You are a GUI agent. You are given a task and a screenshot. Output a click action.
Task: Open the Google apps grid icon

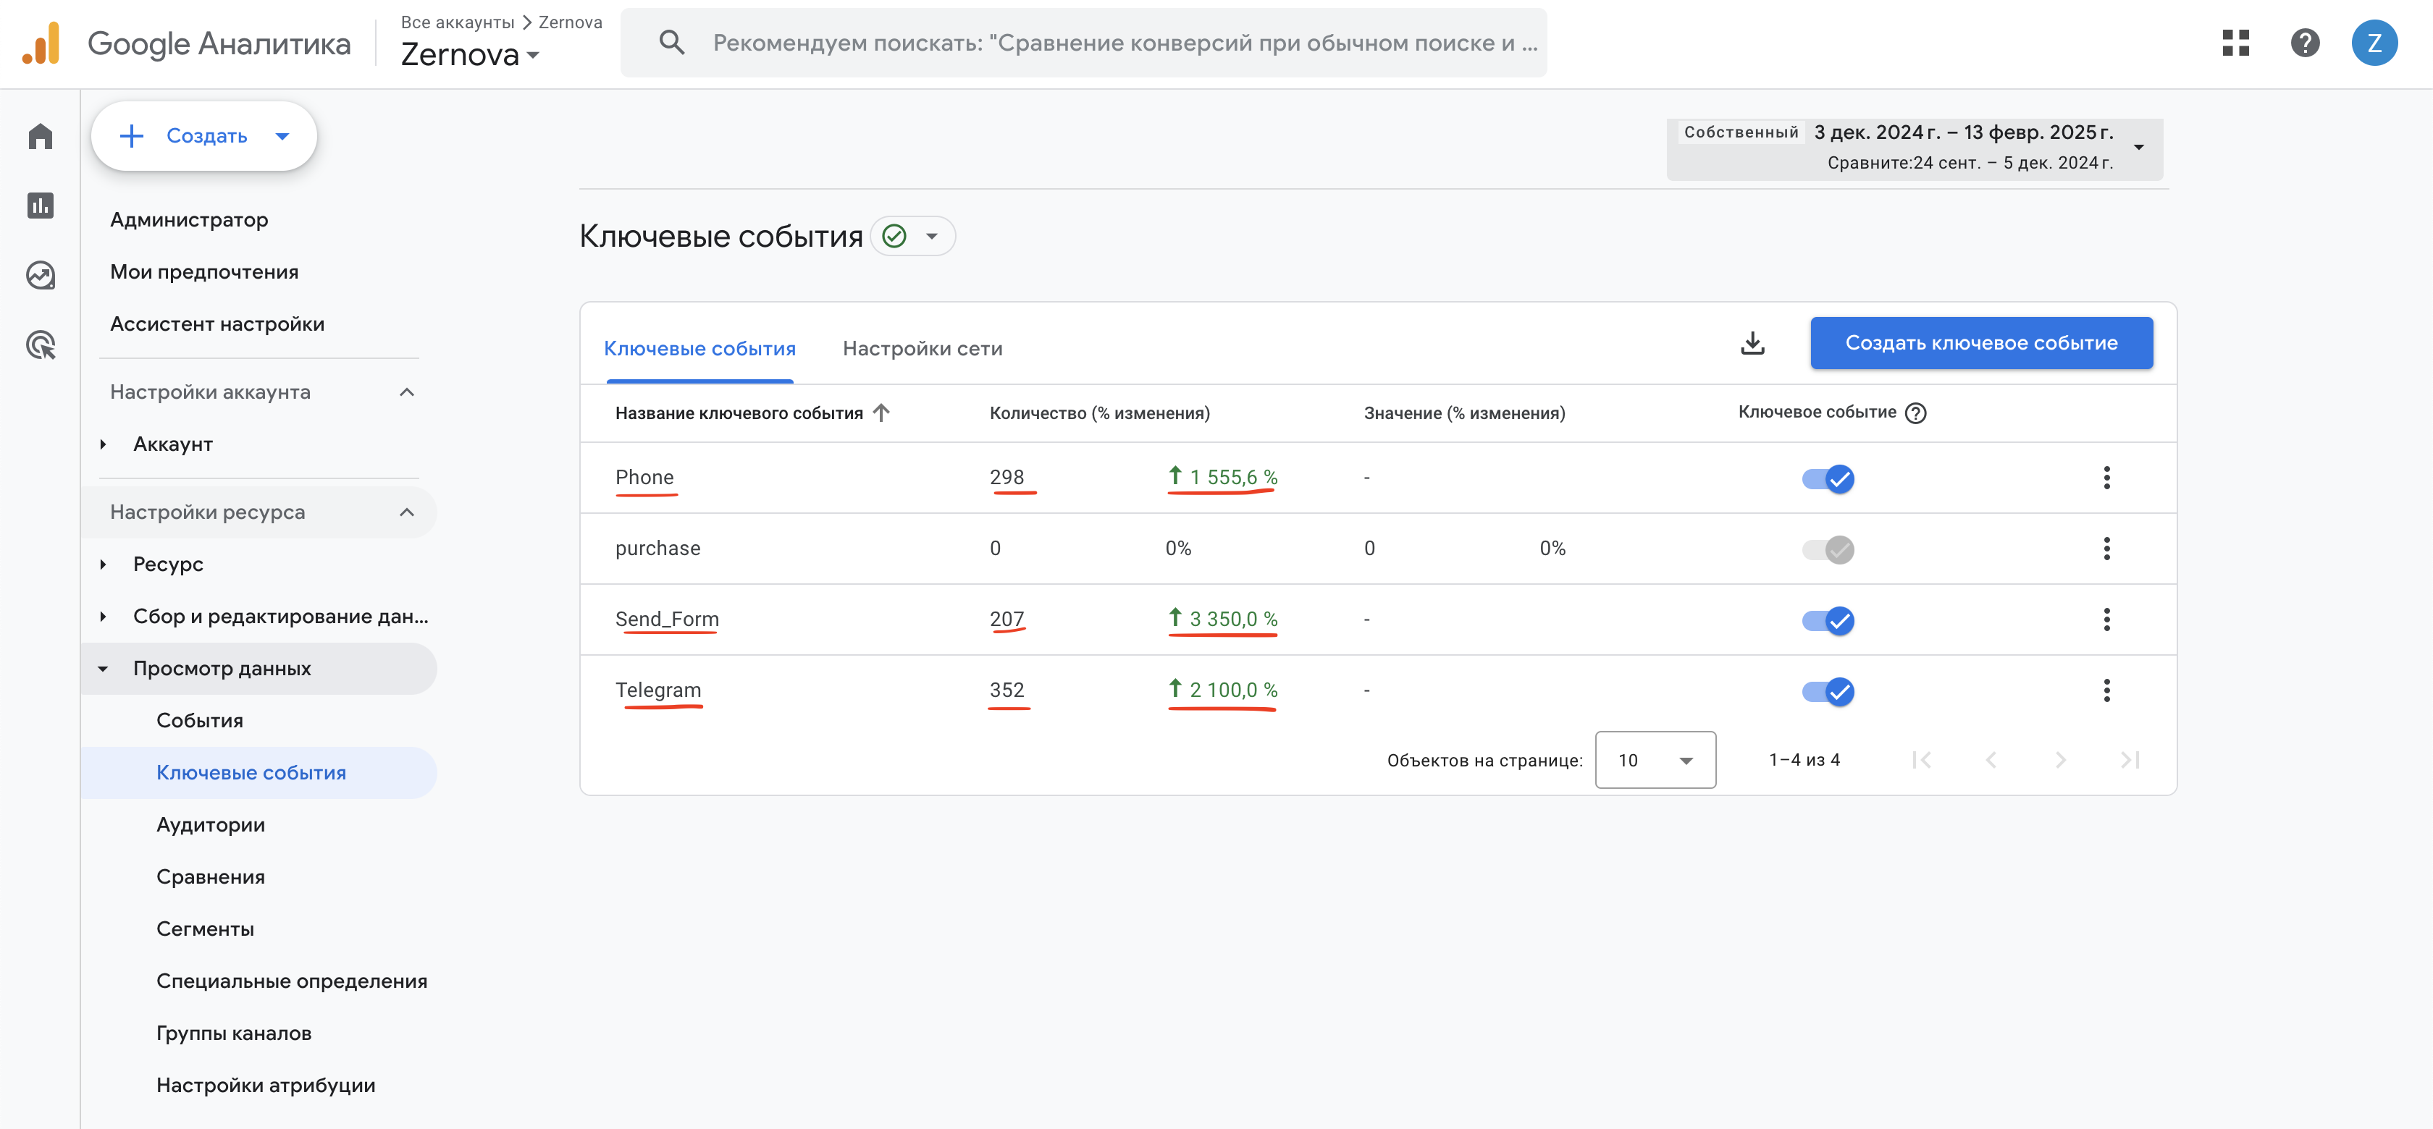pos(2235,43)
